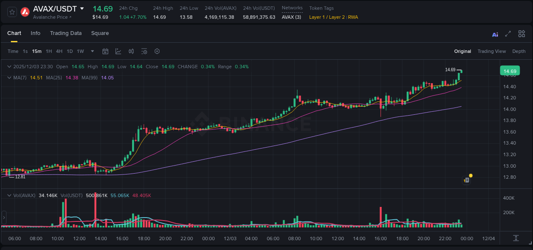533x250 pixels.
Task: Open the calendar date-range picker
Action: 105,51
